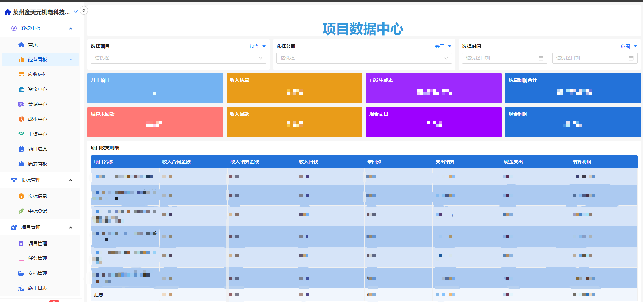Open the 选择公司 dropdown field
The height and width of the screenshot is (302, 643).
pyautogui.click(x=364, y=58)
